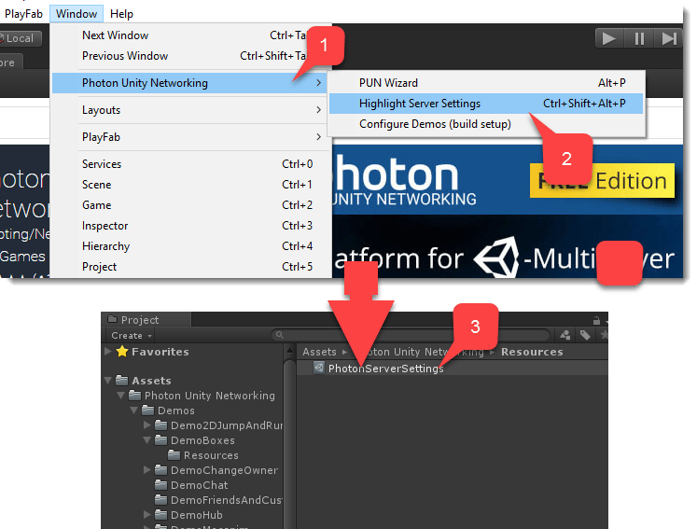
Task: Choose Services from Window menu
Action: pyautogui.click(x=192, y=164)
